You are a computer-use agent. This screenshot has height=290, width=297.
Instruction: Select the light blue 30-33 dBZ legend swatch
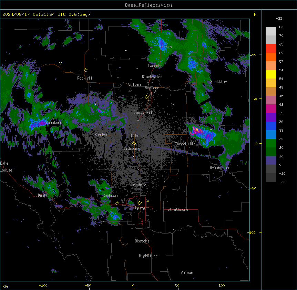point(271,135)
